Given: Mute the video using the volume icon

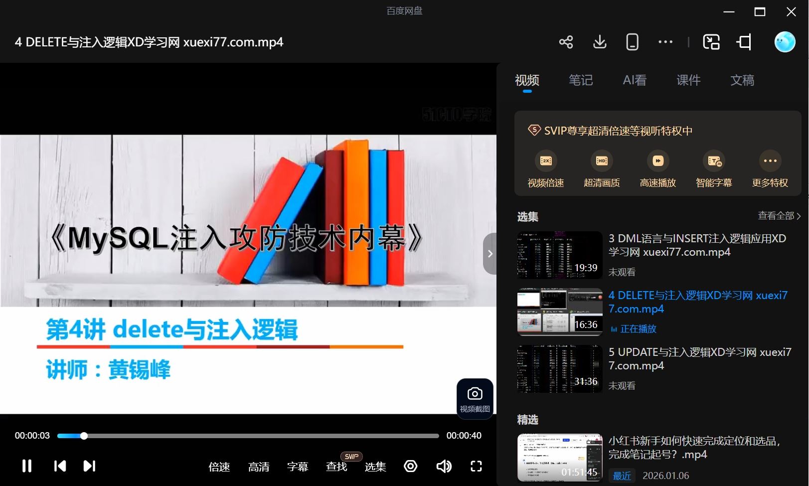Looking at the screenshot, I should (x=443, y=466).
